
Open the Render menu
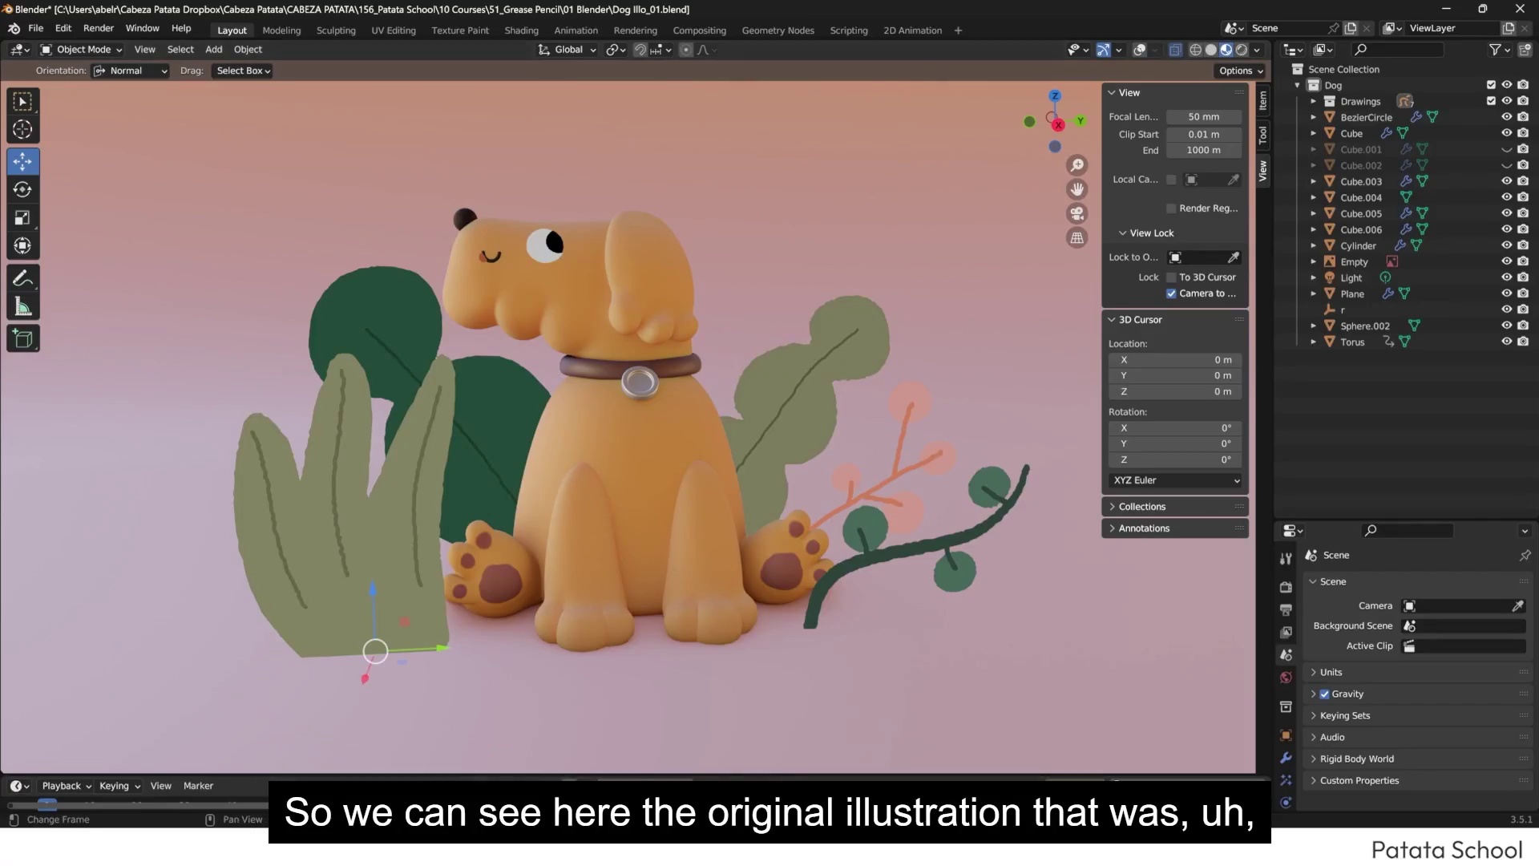99,28
